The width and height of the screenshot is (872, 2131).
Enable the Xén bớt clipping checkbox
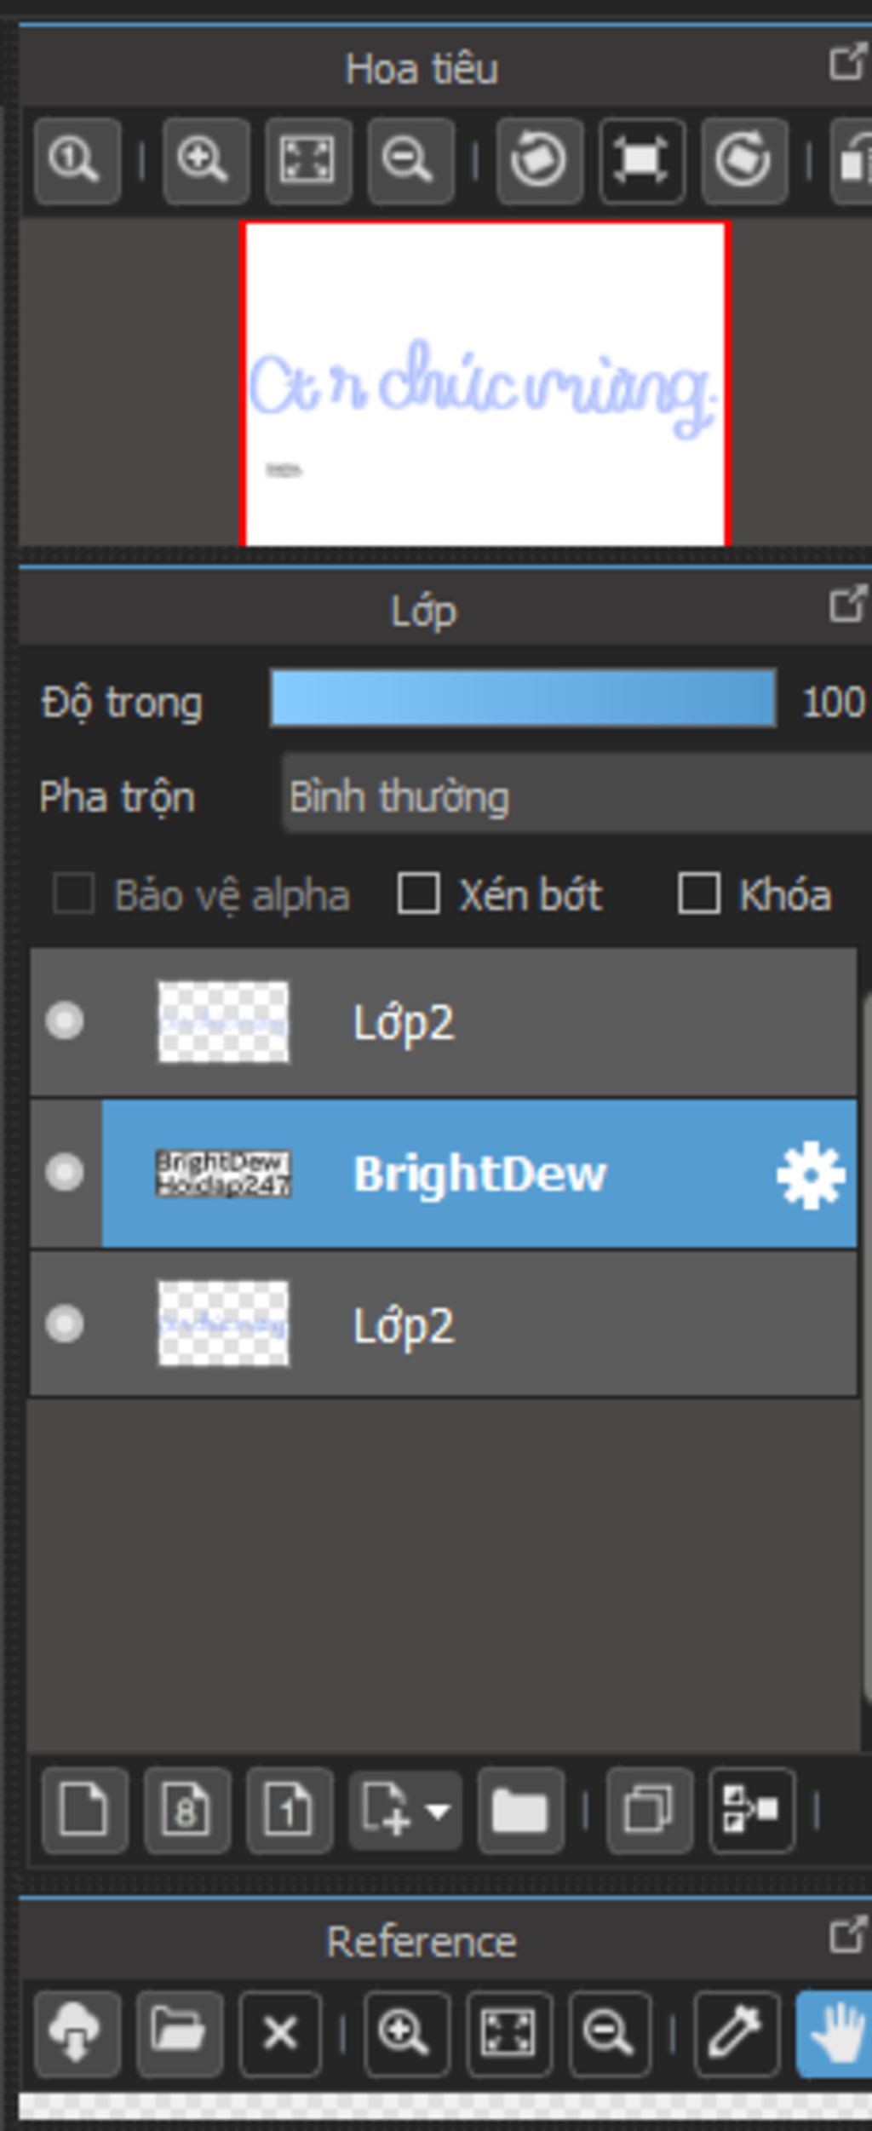click(419, 894)
